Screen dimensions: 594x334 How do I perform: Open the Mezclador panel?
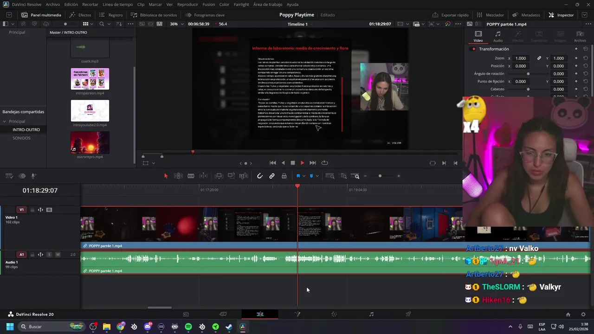coord(490,15)
